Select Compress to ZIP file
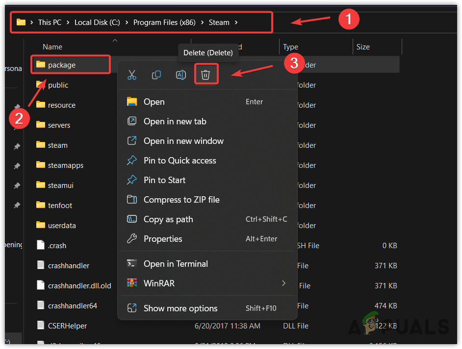The width and height of the screenshot is (462, 349). 207,200
